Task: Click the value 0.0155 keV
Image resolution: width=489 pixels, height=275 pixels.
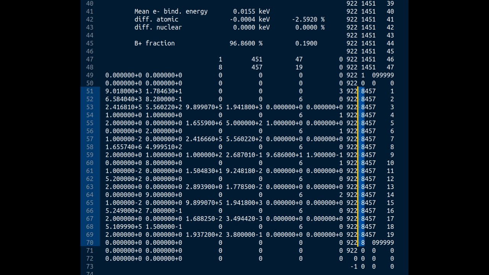Action: [x=251, y=11]
